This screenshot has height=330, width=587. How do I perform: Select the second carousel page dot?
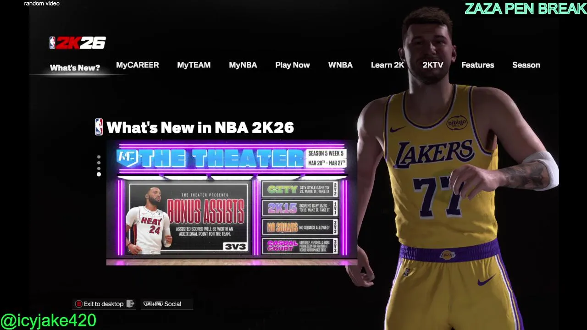(99, 163)
